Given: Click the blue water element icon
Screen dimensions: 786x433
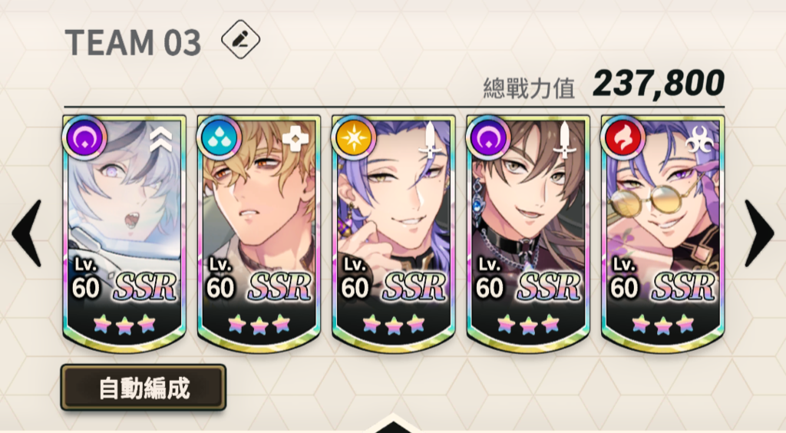Looking at the screenshot, I should (x=219, y=137).
